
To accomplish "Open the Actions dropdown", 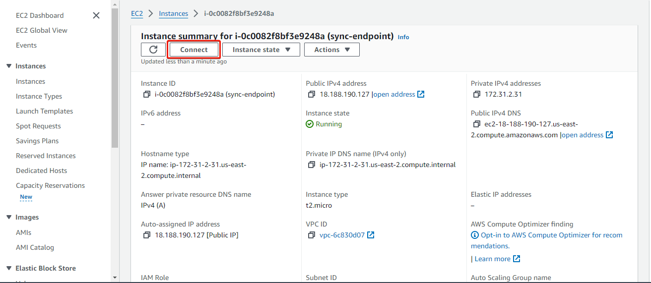I will [332, 50].
